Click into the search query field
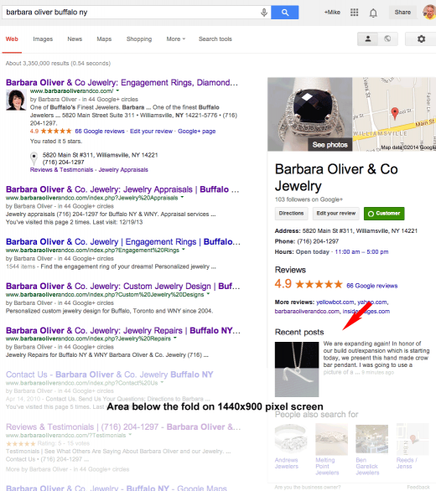This screenshot has height=491, width=436. pyautogui.click(x=132, y=13)
